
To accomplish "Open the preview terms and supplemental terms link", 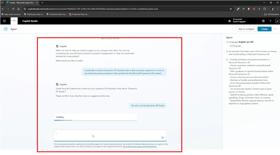I will click(140, 146).
